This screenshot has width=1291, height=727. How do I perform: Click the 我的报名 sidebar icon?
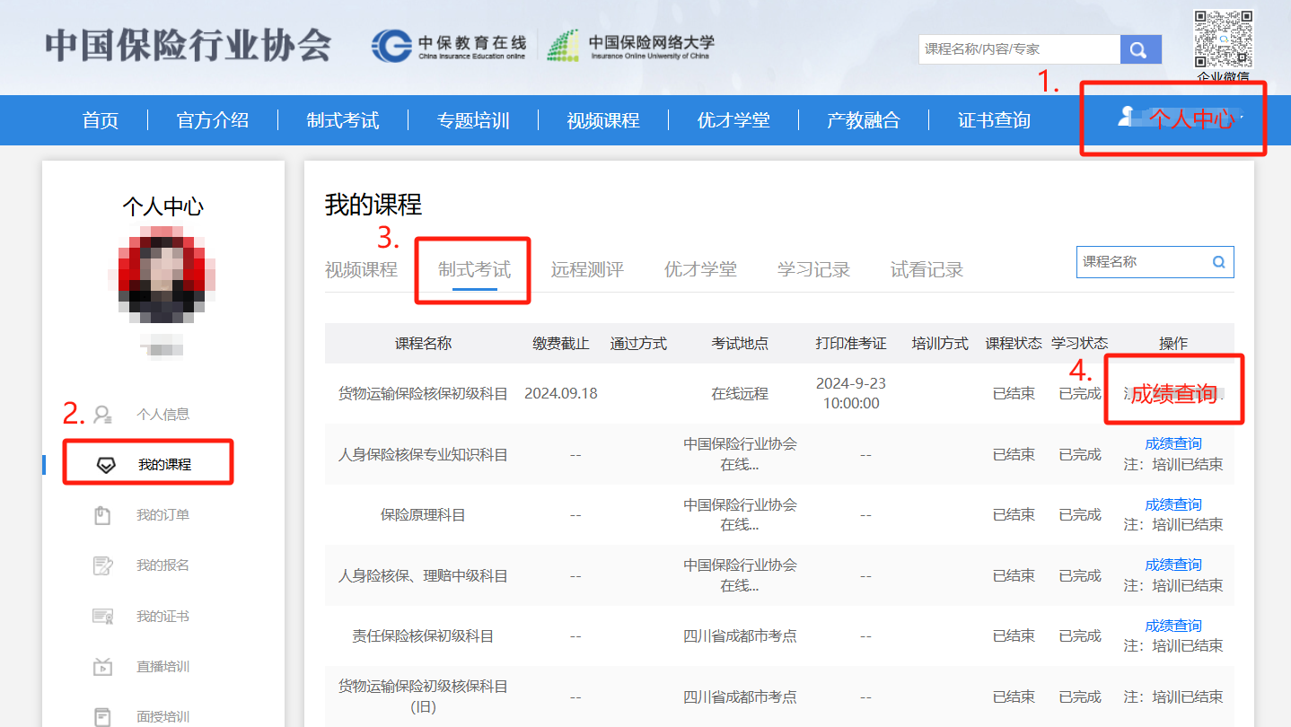pos(103,565)
